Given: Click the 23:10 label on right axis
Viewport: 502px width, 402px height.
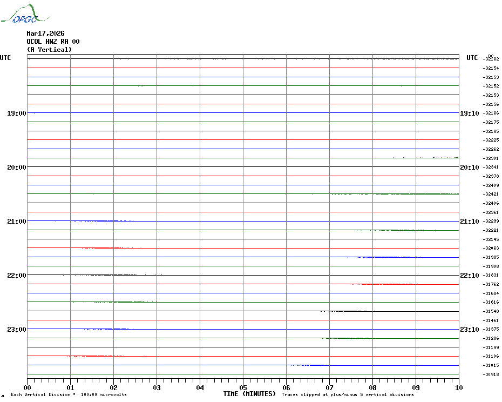Looking at the screenshot, I should coord(469,330).
